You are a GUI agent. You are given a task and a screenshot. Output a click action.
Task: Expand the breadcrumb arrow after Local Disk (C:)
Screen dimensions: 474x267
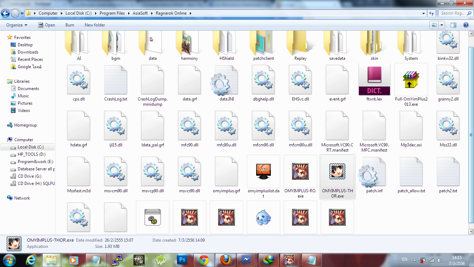(x=95, y=13)
